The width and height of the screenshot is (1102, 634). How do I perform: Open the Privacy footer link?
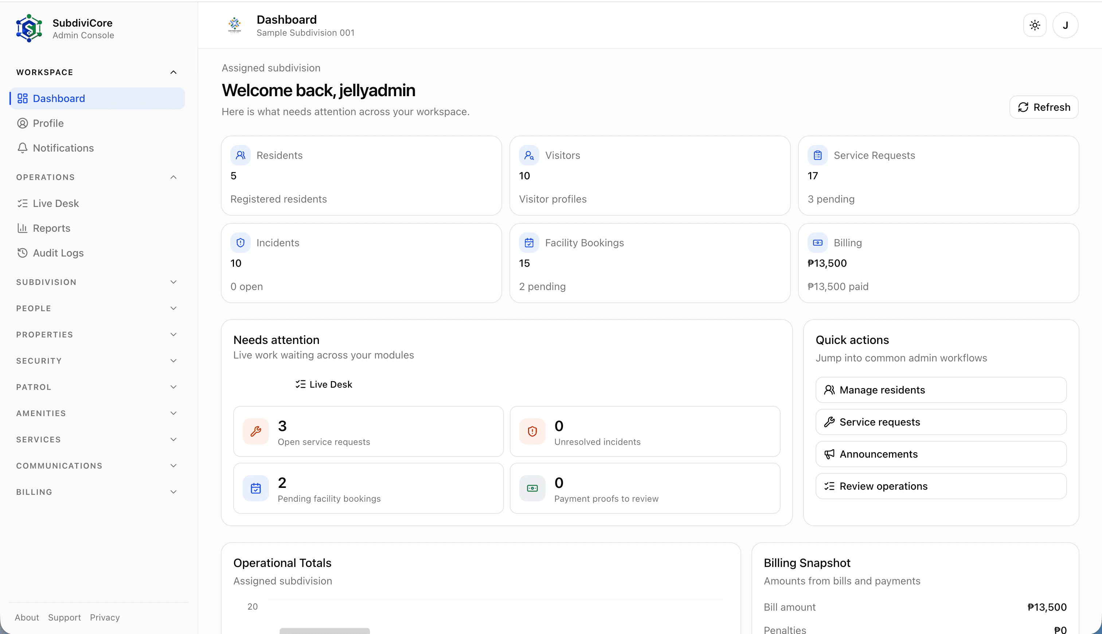[105, 618]
